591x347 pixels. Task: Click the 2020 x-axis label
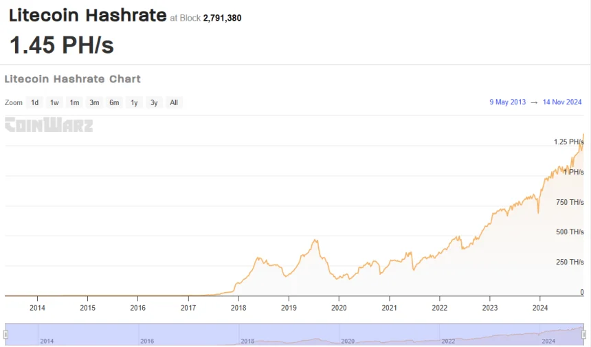tap(339, 307)
